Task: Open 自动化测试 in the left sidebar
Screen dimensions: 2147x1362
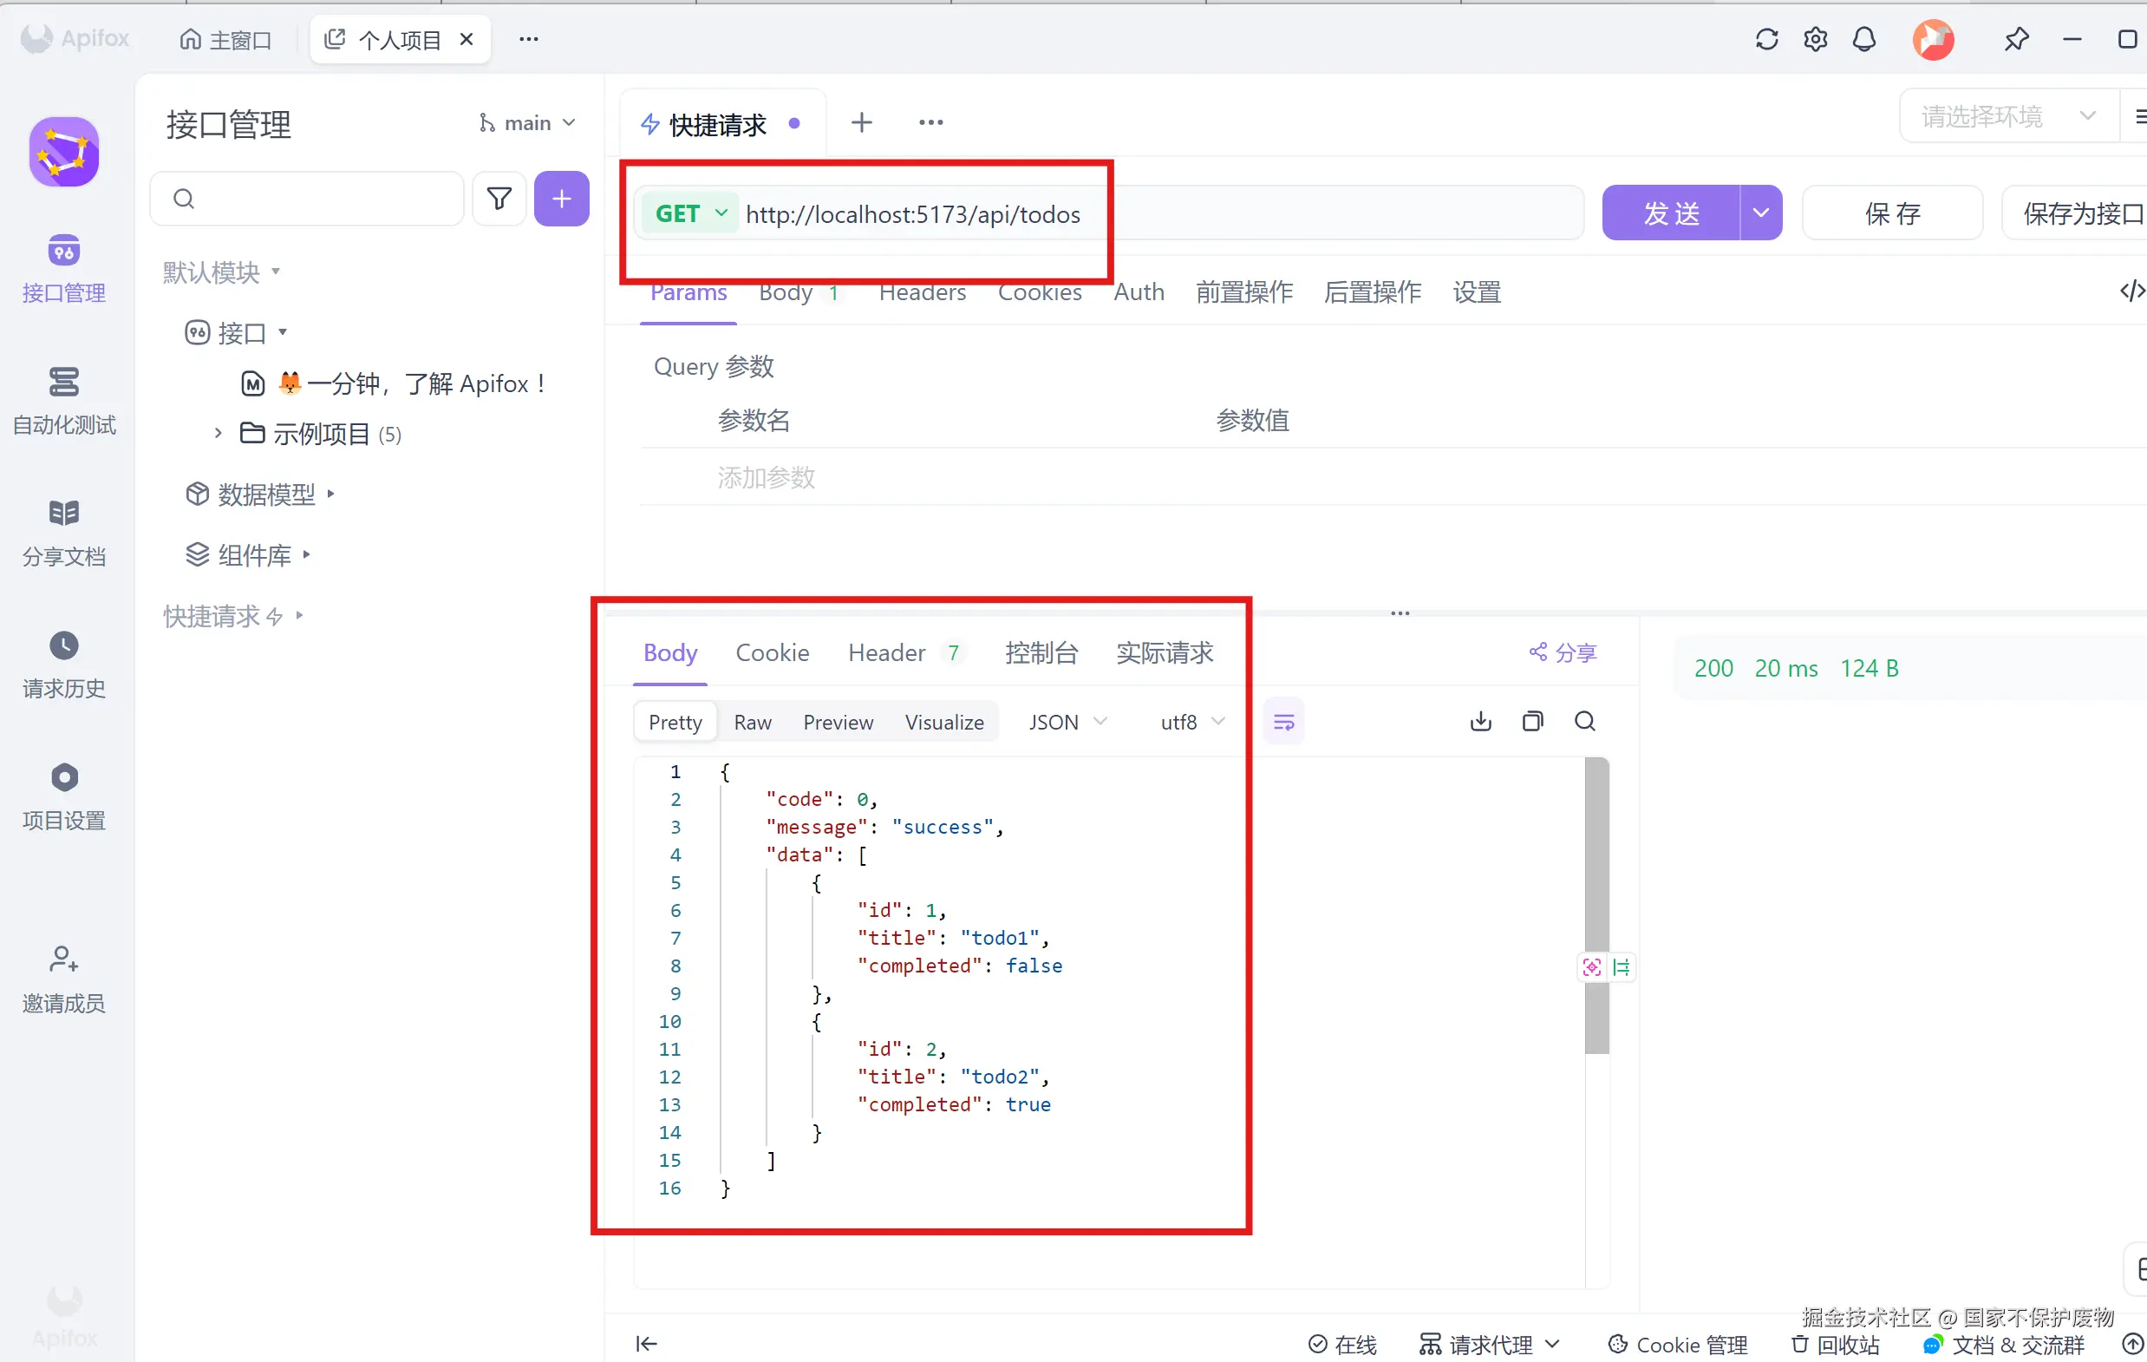Action: point(63,401)
